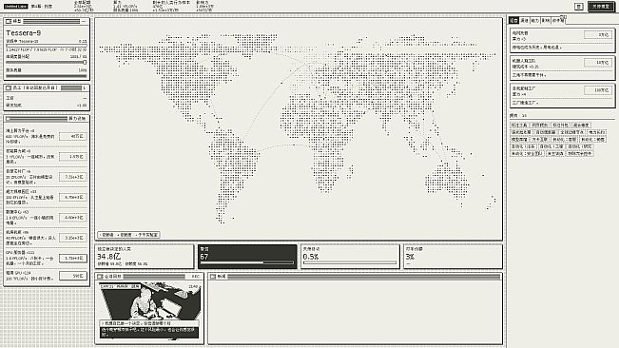
Task: Collapse the Tessera-9 model panel with dash
Action: (84, 21)
